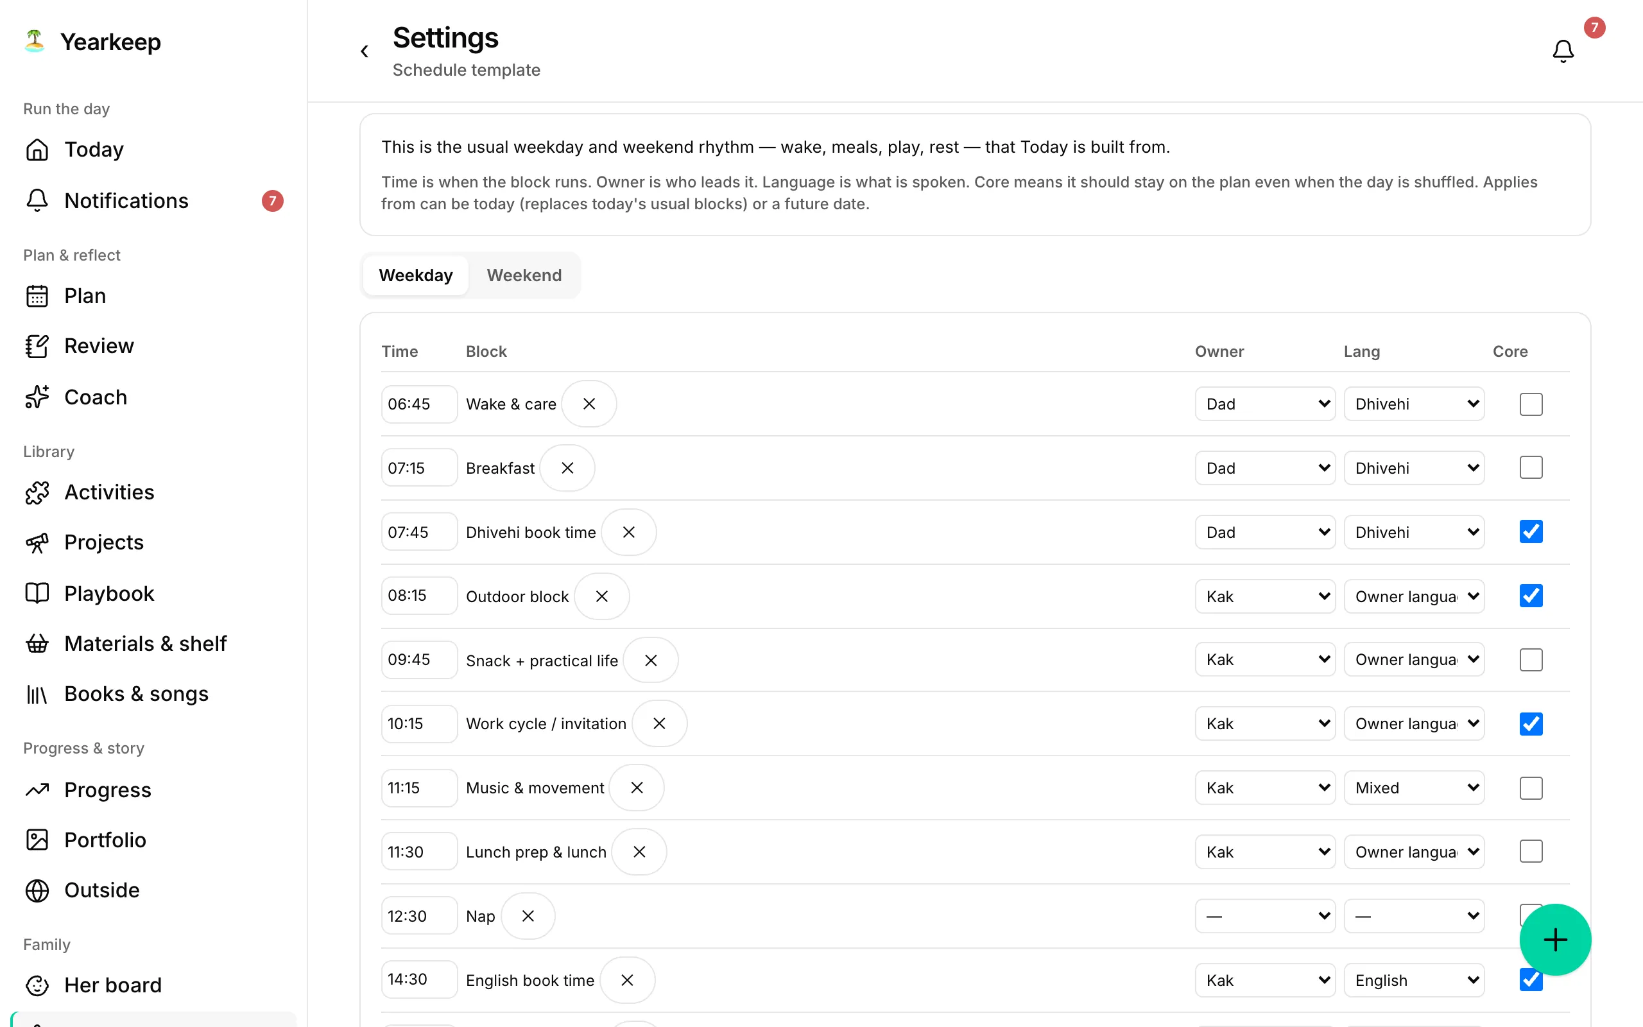Enable Core for Music & movement
This screenshot has height=1027, width=1643.
tap(1531, 788)
